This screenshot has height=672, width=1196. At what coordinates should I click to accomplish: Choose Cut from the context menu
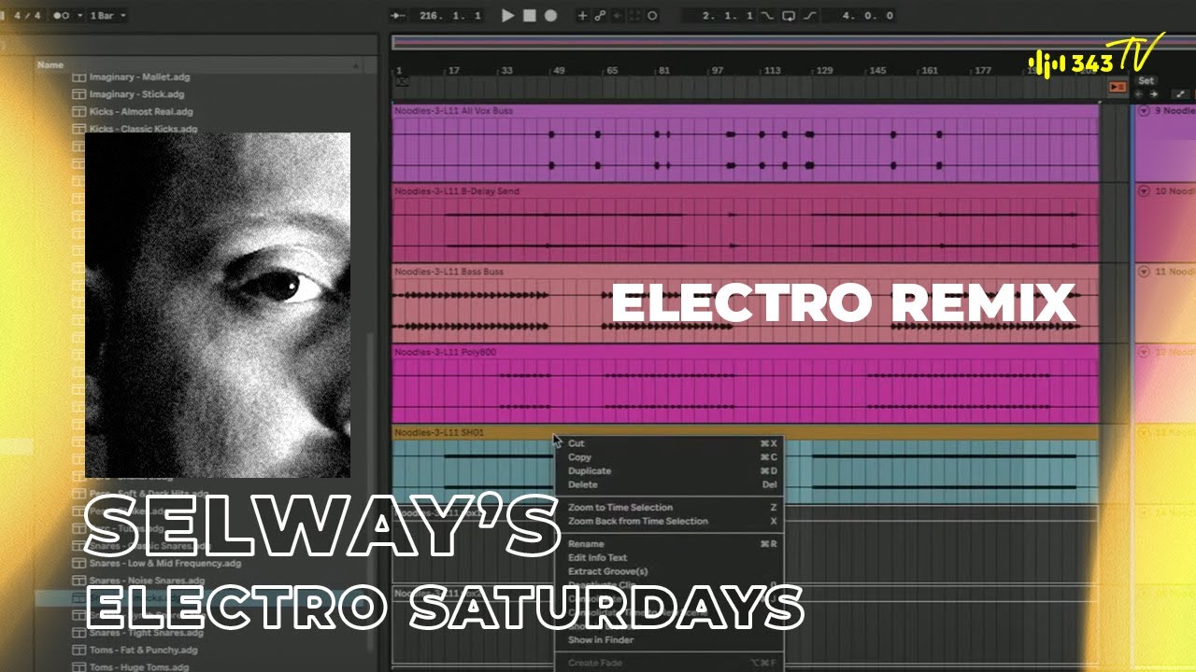[669, 443]
